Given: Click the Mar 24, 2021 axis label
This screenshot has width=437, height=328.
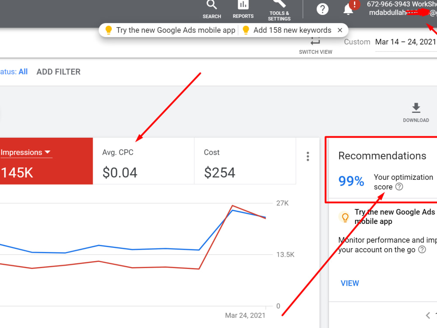Looking at the screenshot, I should click(x=245, y=315).
